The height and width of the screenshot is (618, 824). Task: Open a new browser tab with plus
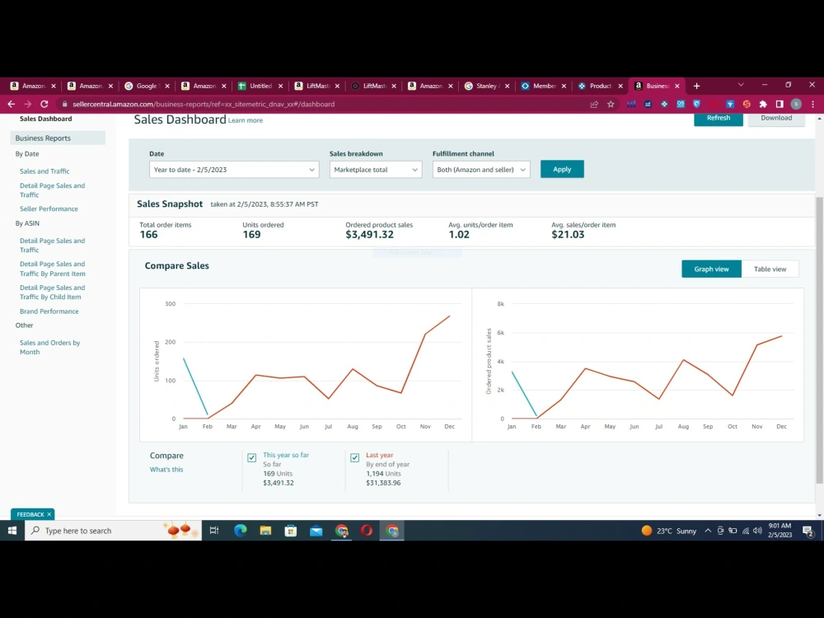click(x=697, y=86)
